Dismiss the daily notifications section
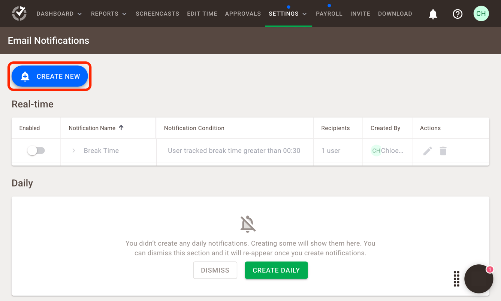The width and height of the screenshot is (501, 301). [215, 270]
